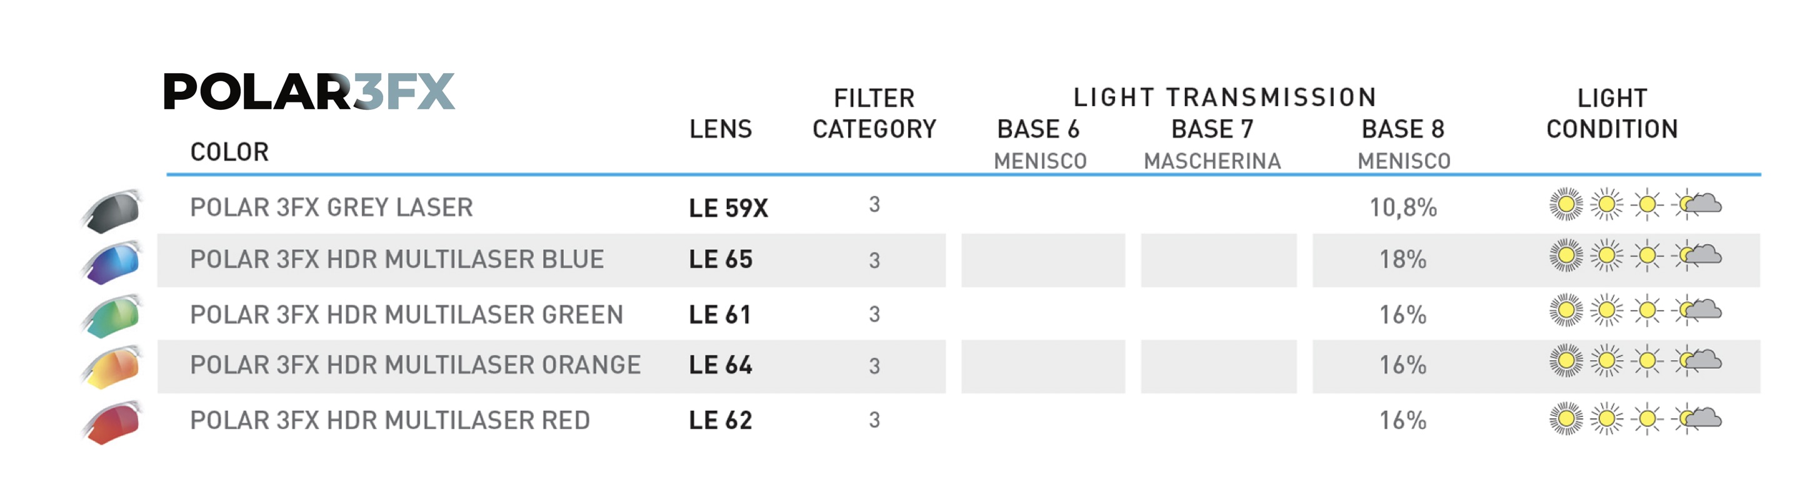Select Polar 3FX HDR Multilaser Blue text
Viewport: 1800px width, 492px height.
pos(396,260)
